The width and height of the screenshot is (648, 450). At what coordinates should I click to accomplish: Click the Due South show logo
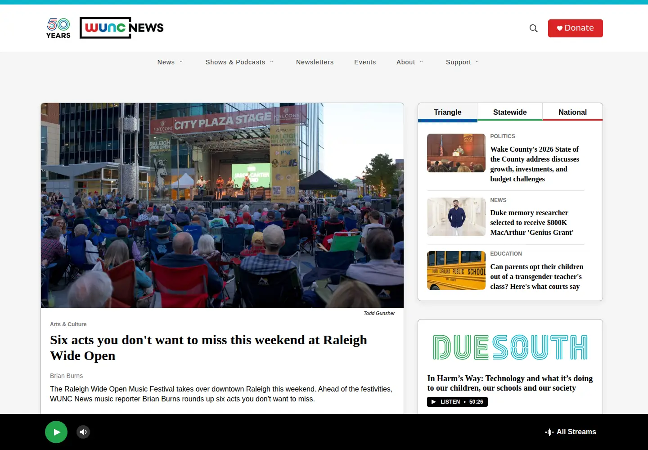[510, 347]
